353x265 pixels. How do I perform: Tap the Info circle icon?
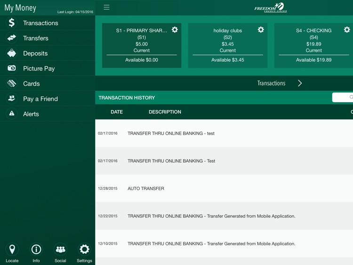[36, 249]
